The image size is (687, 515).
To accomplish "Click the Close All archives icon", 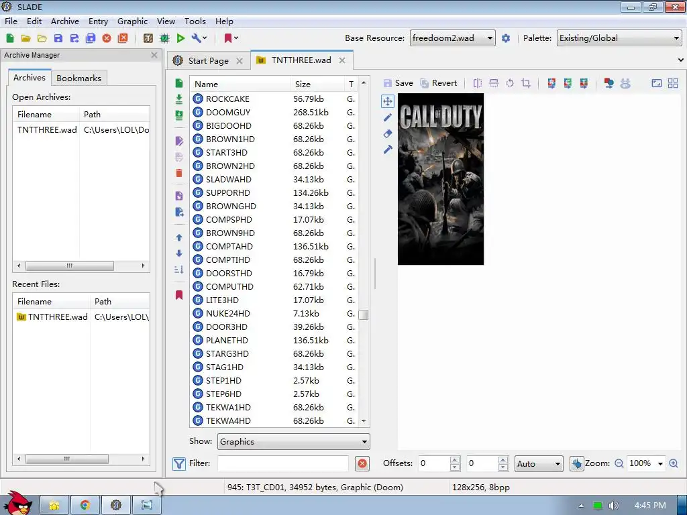I will tap(123, 38).
